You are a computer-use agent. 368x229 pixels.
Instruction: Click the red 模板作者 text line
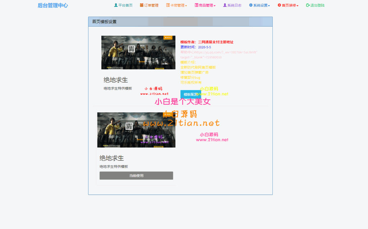tap(207, 42)
